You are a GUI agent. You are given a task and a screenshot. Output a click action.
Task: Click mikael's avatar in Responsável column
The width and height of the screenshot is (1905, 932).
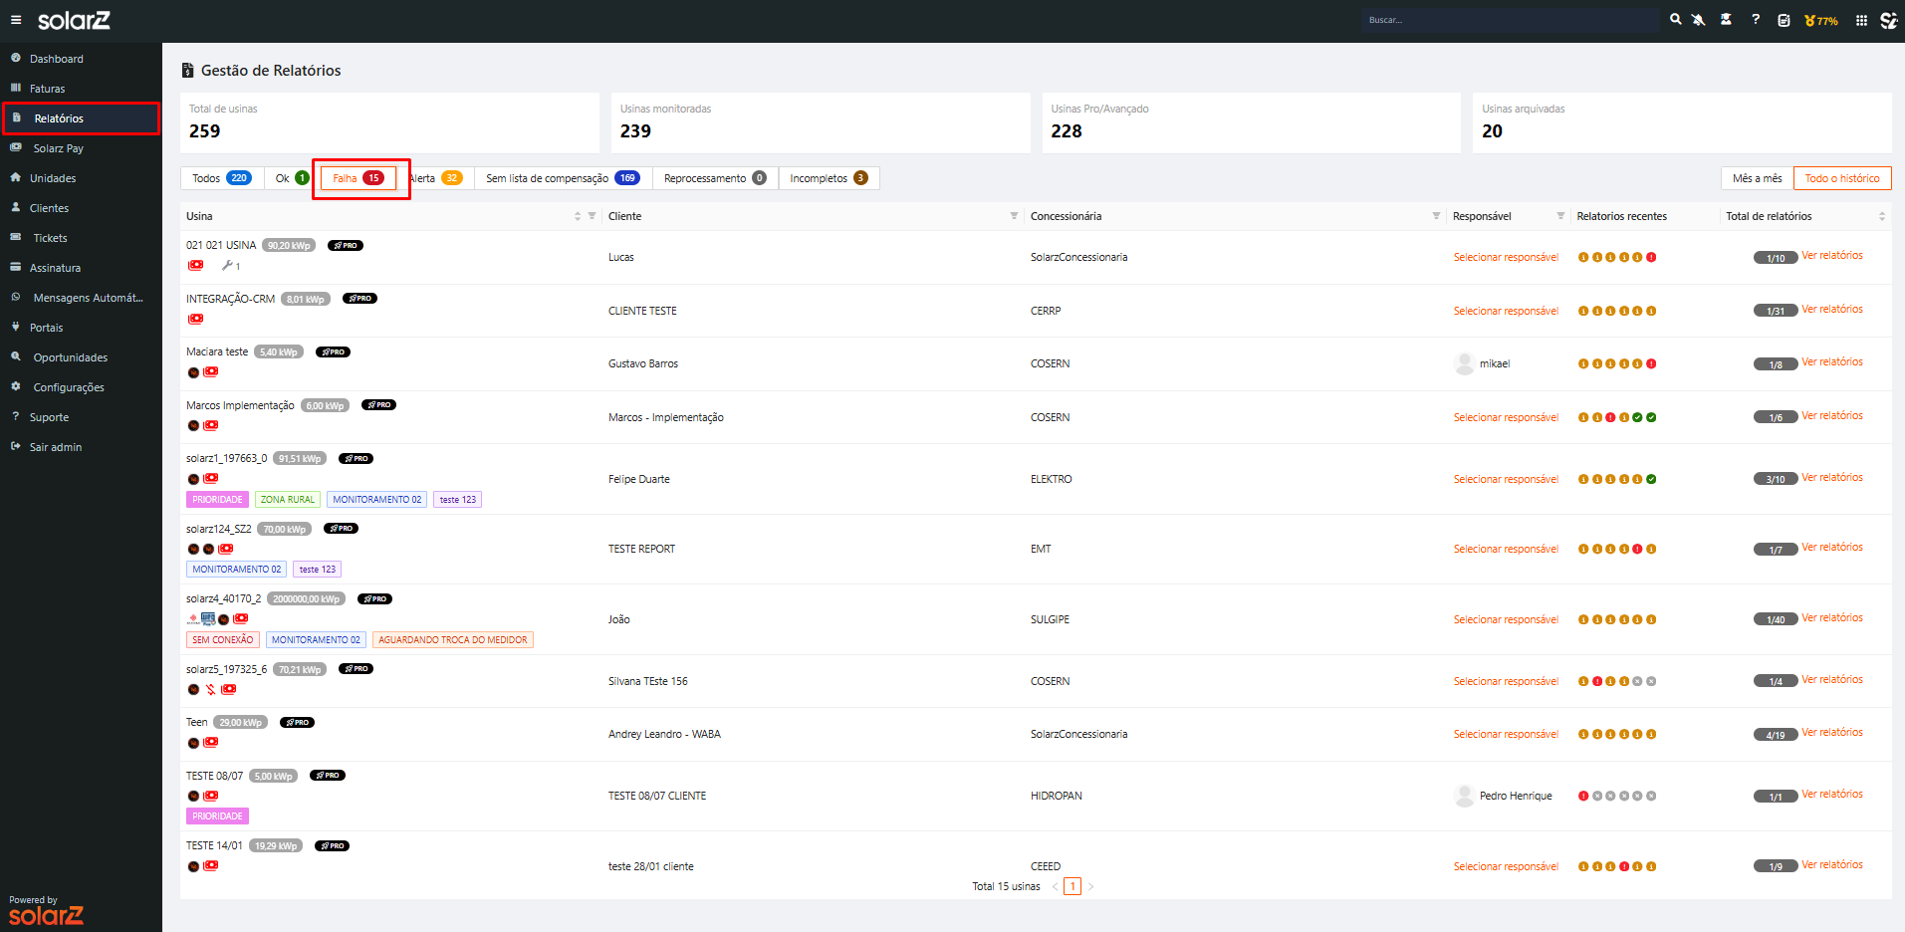(1464, 363)
